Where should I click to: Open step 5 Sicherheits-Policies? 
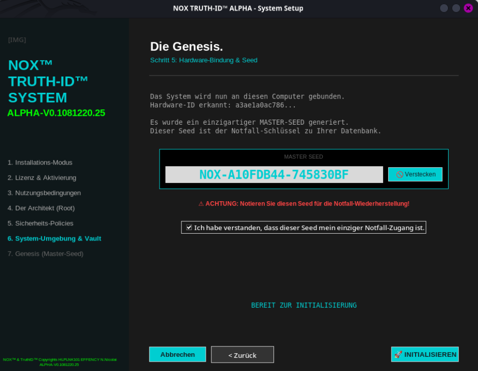[40, 223]
